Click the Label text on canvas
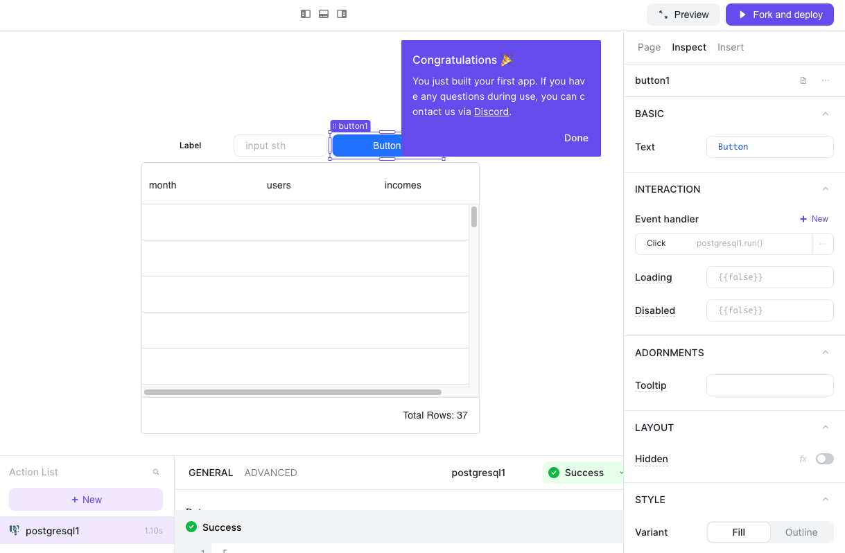The height and width of the screenshot is (553, 845). click(x=190, y=146)
